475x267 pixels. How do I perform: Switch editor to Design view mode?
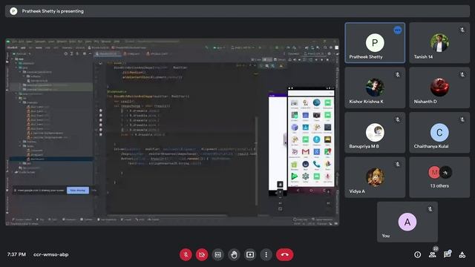(281, 59)
